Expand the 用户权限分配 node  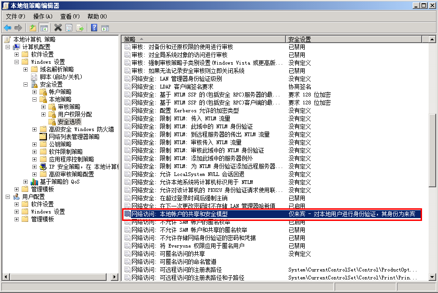pyautogui.click(x=44, y=115)
